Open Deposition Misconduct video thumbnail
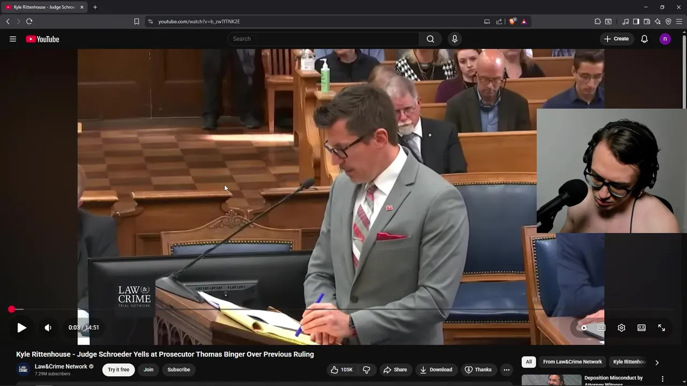This screenshot has width=687, height=386. pyautogui.click(x=551, y=380)
